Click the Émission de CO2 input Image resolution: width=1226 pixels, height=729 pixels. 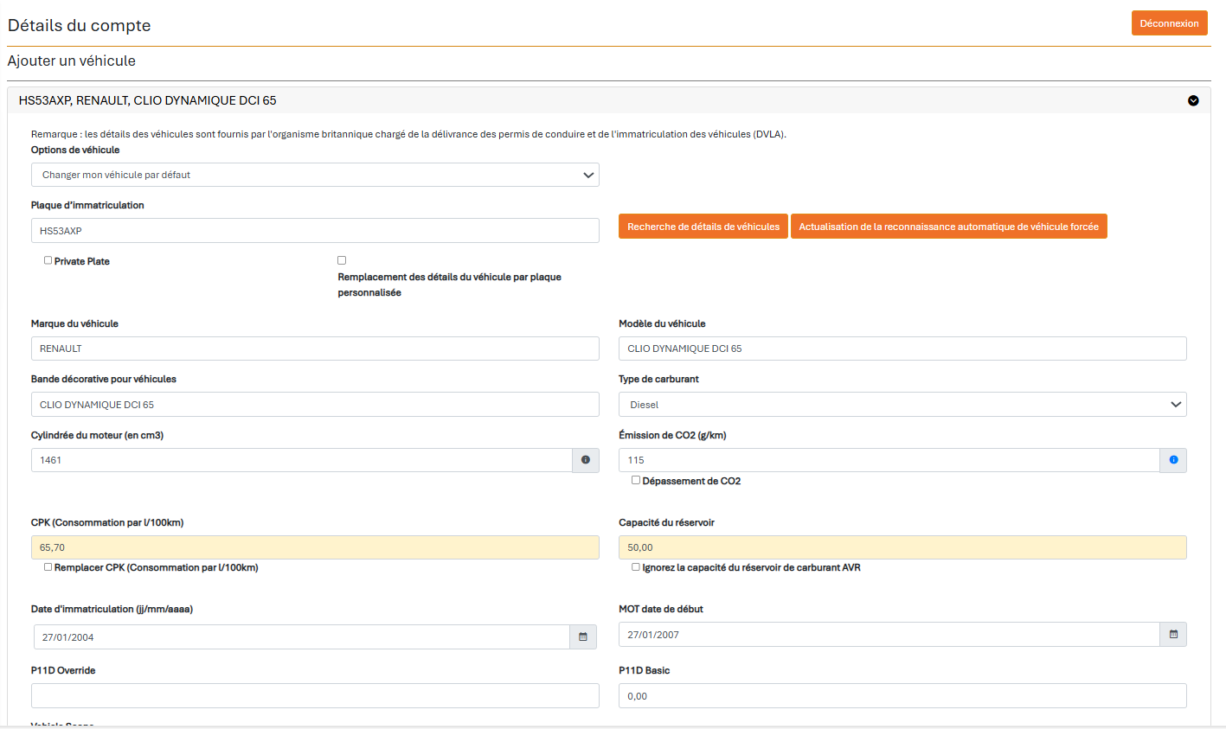889,460
